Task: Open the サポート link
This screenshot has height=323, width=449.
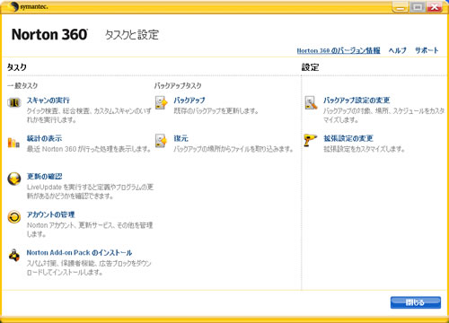Action: [427, 50]
